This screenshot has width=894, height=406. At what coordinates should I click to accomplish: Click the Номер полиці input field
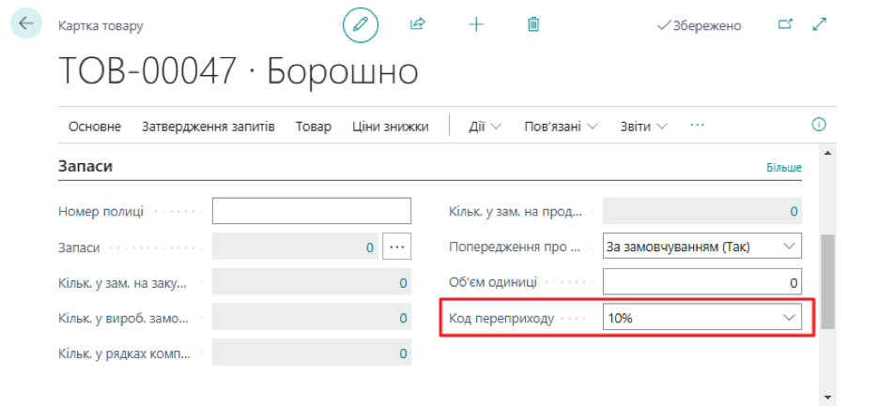click(x=312, y=211)
